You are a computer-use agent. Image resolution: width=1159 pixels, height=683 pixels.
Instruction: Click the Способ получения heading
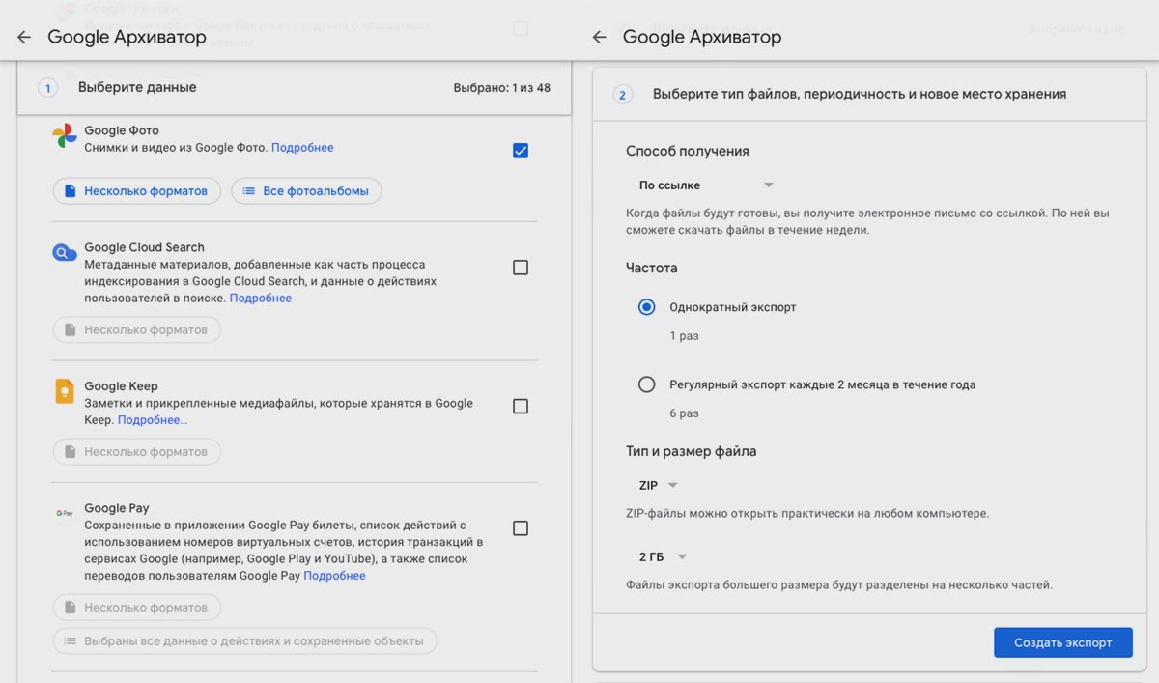[x=688, y=151]
